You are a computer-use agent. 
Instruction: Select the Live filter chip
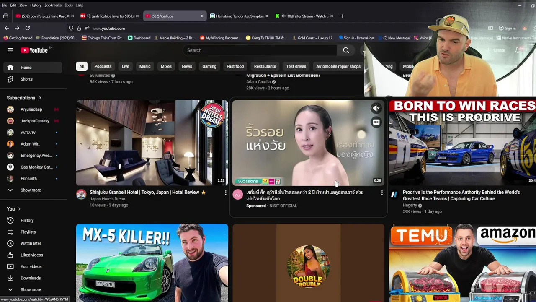tap(125, 66)
